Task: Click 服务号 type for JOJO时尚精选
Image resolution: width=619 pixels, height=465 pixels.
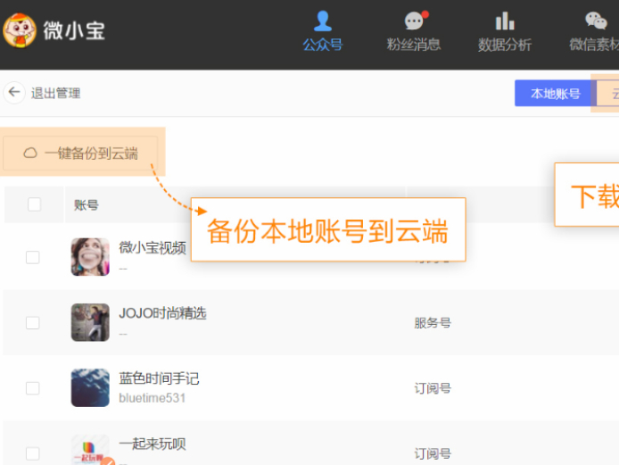Action: coord(433,323)
